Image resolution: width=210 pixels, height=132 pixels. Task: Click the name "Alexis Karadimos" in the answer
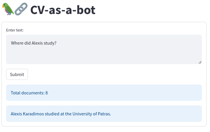coord(27,114)
